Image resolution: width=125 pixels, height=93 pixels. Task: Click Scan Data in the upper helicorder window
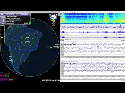[122, 59]
